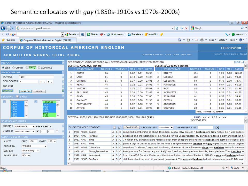Open the KWIC 100 dropdown
Image resolution: width=248 pixels, height=186 pixels.
tap(52, 141)
